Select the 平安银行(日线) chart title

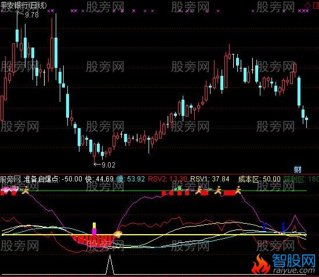coord(23,5)
